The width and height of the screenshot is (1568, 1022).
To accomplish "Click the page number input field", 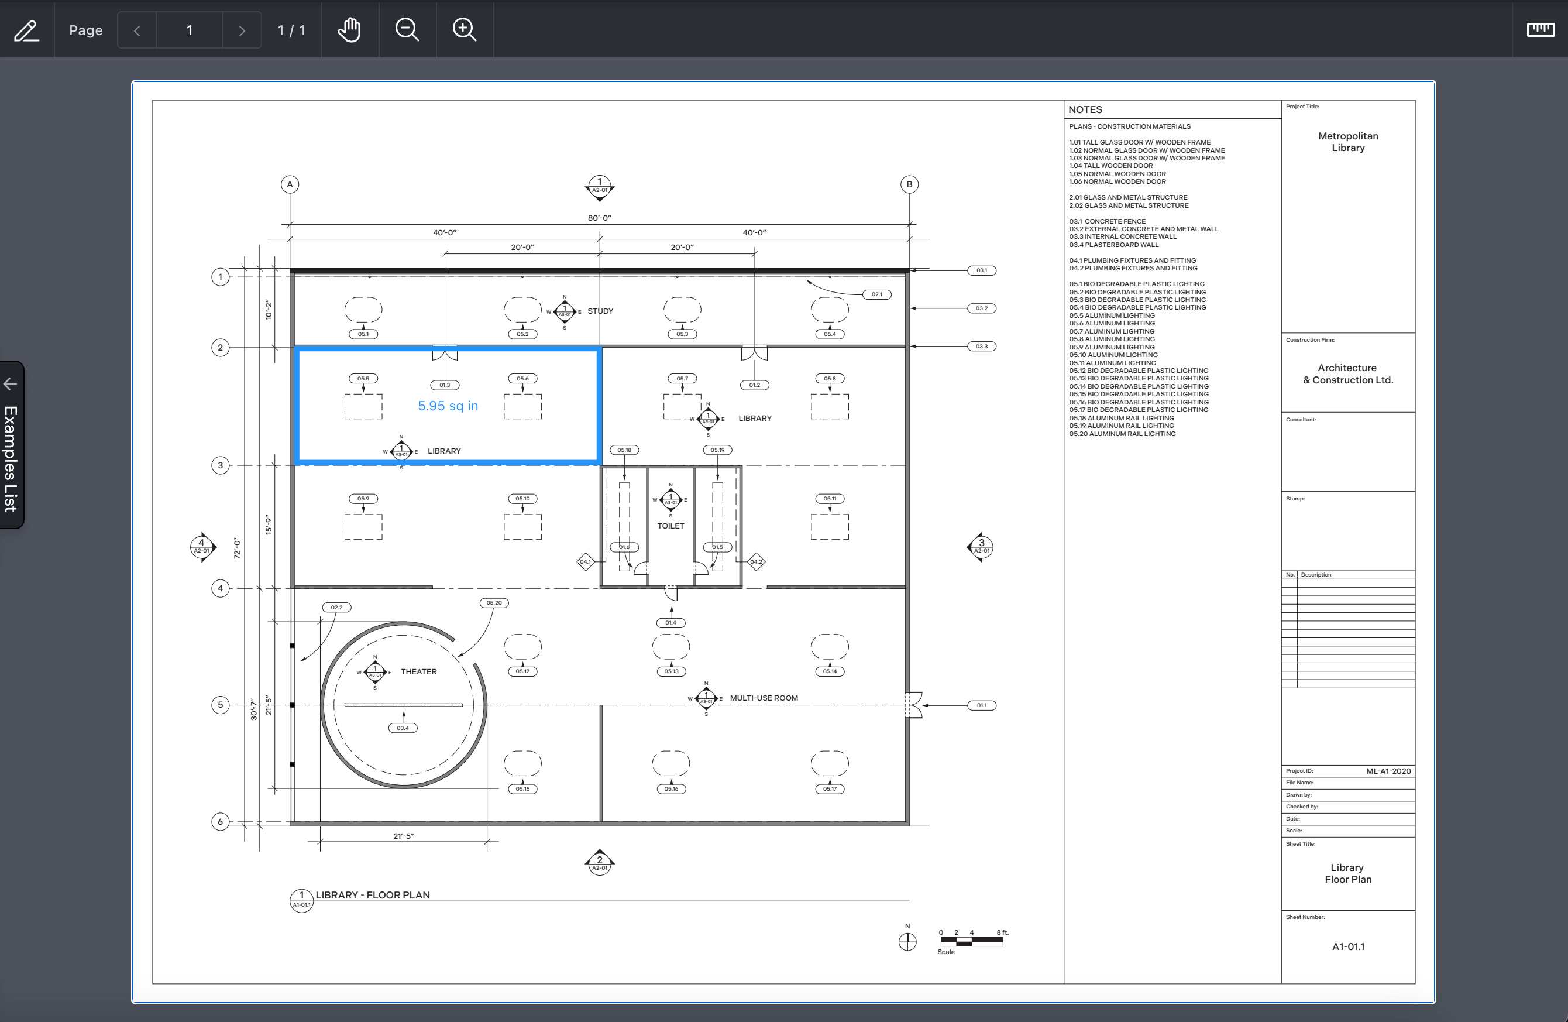I will coord(190,30).
